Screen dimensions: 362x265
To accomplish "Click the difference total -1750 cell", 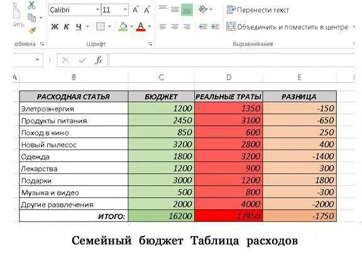I will pos(299,216).
